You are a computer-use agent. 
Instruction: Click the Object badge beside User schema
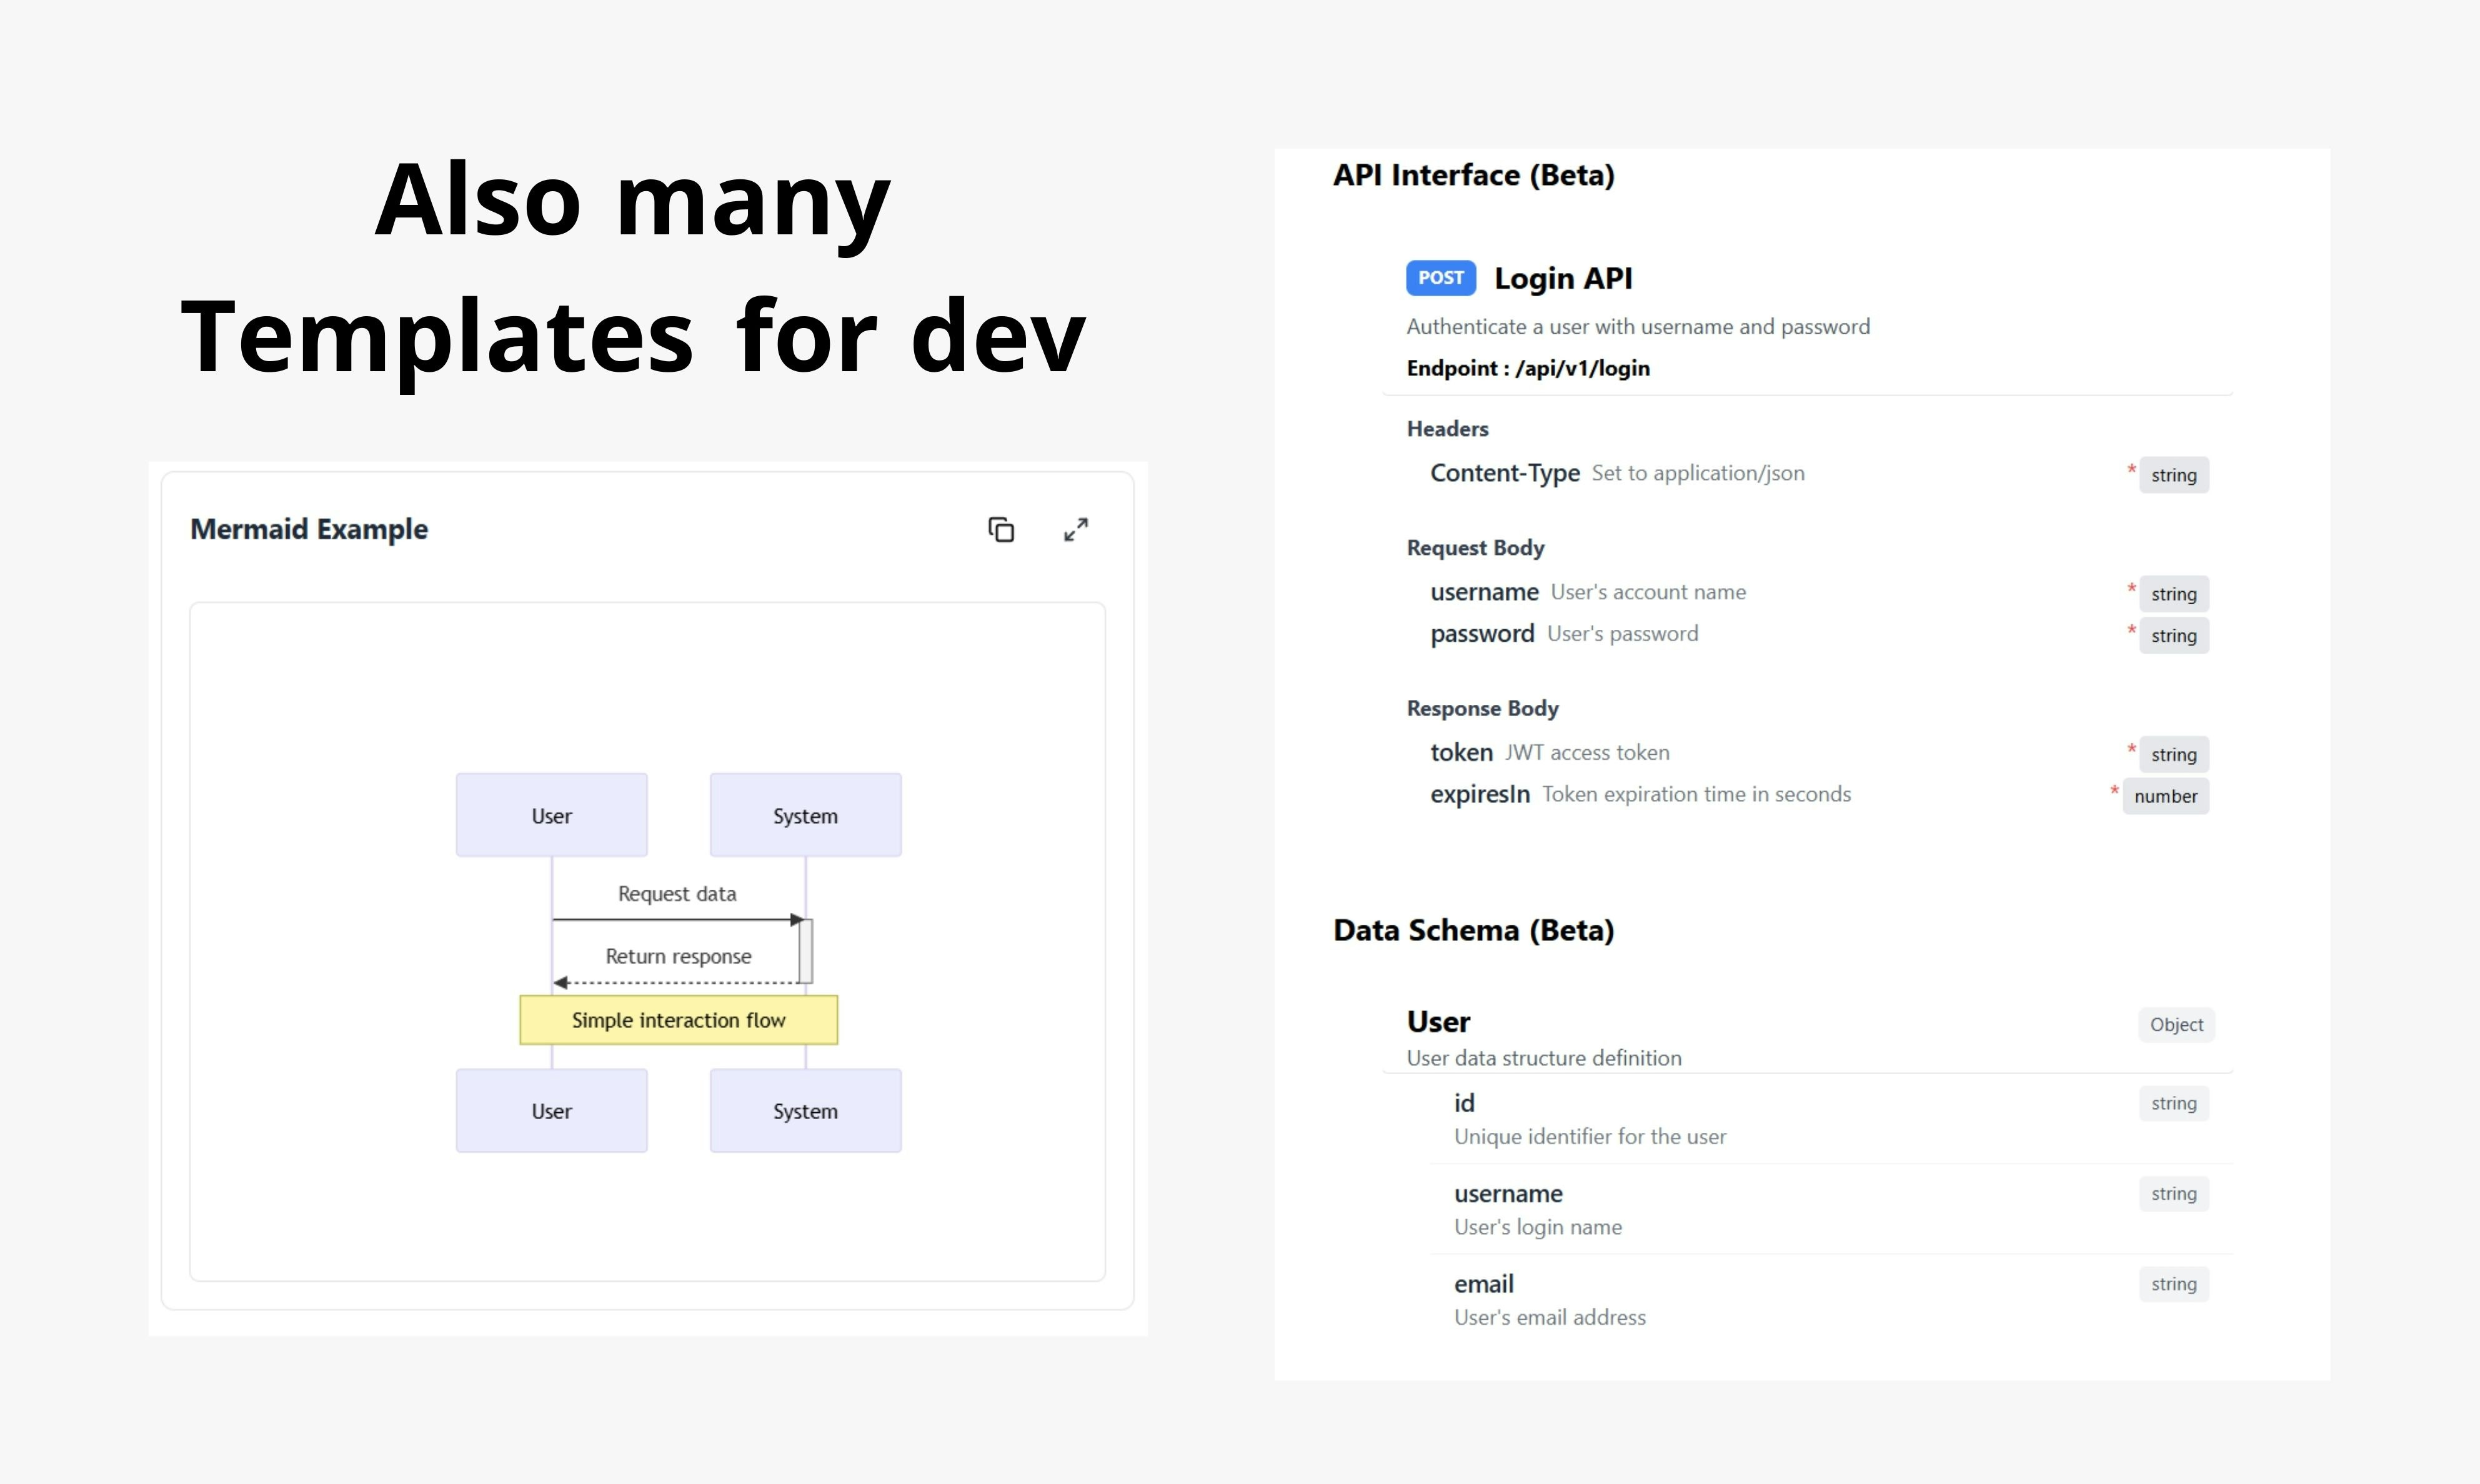pos(2176,1025)
